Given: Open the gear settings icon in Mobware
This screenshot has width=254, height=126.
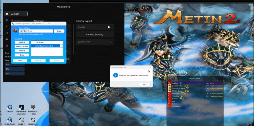Looking at the screenshot, I should (x=7, y=46).
